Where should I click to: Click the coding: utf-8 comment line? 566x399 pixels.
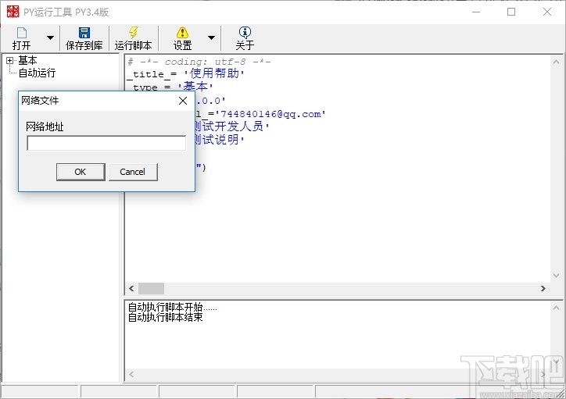199,62
